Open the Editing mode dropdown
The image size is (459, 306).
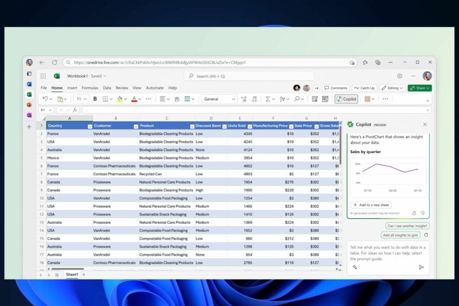click(393, 88)
